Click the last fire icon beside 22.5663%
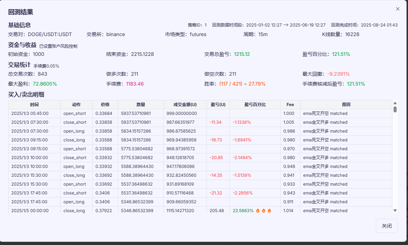 pos(269,211)
